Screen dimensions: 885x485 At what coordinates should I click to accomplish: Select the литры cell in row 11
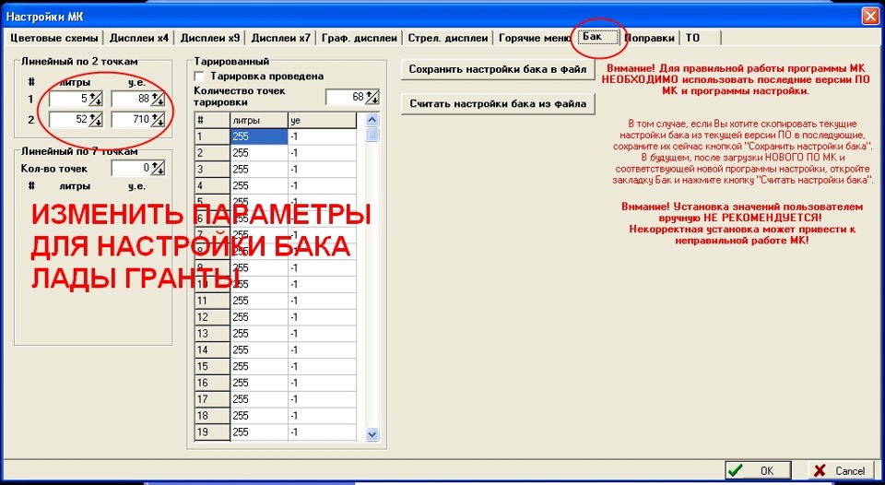click(x=259, y=301)
